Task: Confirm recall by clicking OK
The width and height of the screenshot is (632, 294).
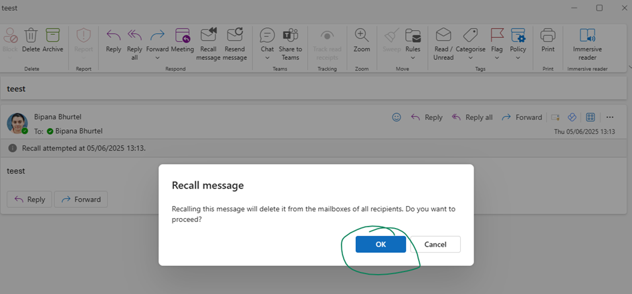Action: coord(381,244)
